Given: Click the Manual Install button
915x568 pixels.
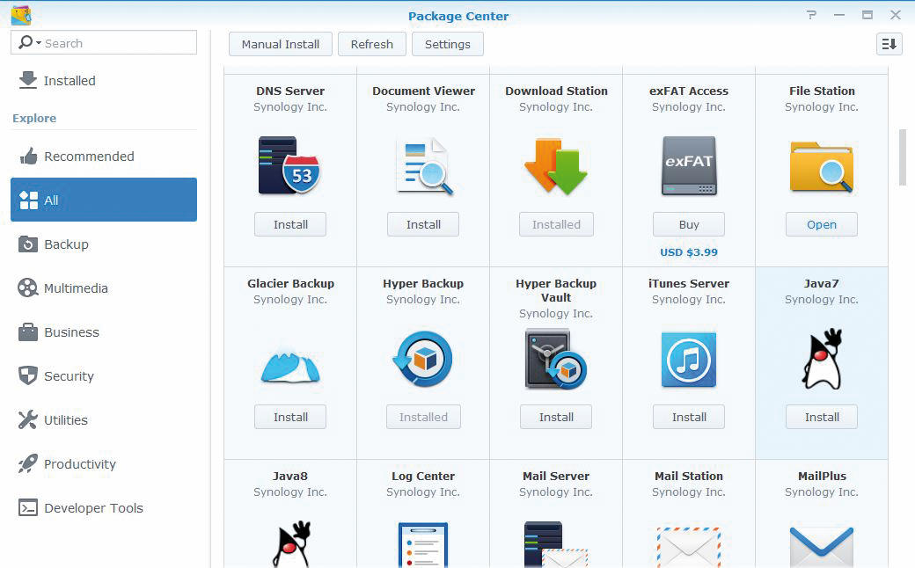Looking at the screenshot, I should click(x=281, y=44).
